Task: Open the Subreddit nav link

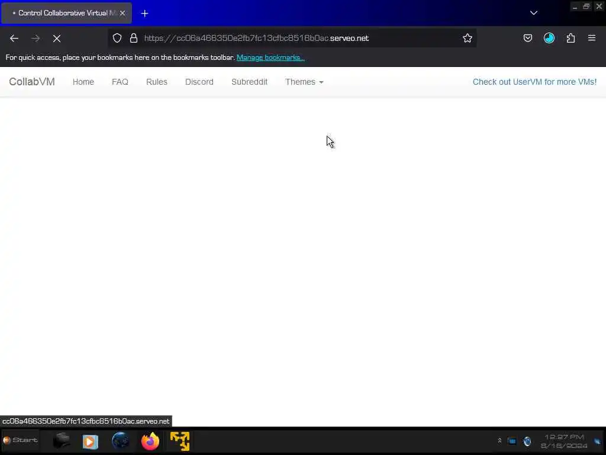Action: point(250,82)
